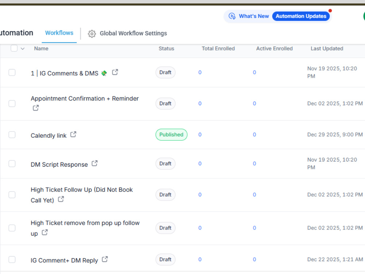Viewport: 365px width, 274px height.
Task: Click the Name column header
Action: point(41,49)
